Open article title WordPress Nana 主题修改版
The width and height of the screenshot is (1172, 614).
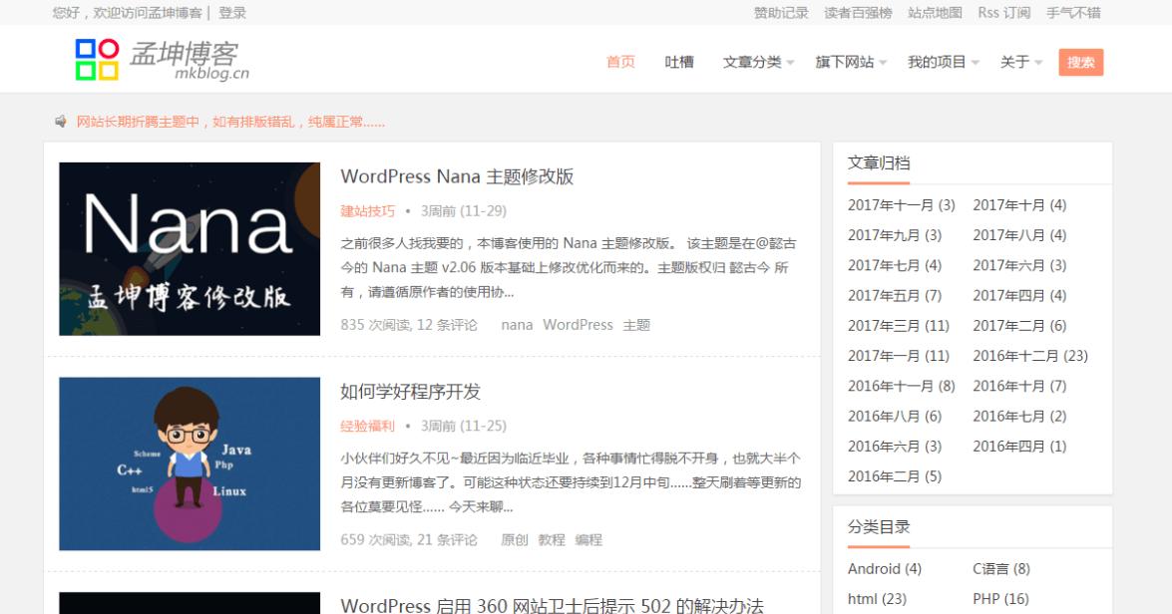pos(457,177)
